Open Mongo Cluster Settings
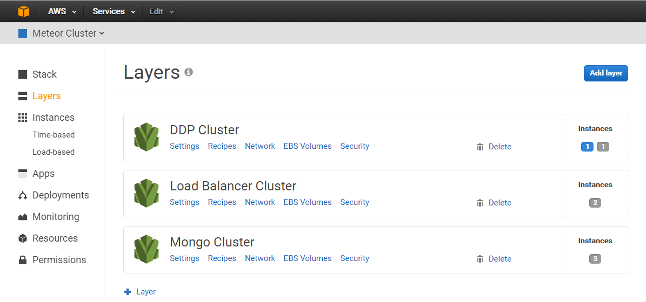 184,258
